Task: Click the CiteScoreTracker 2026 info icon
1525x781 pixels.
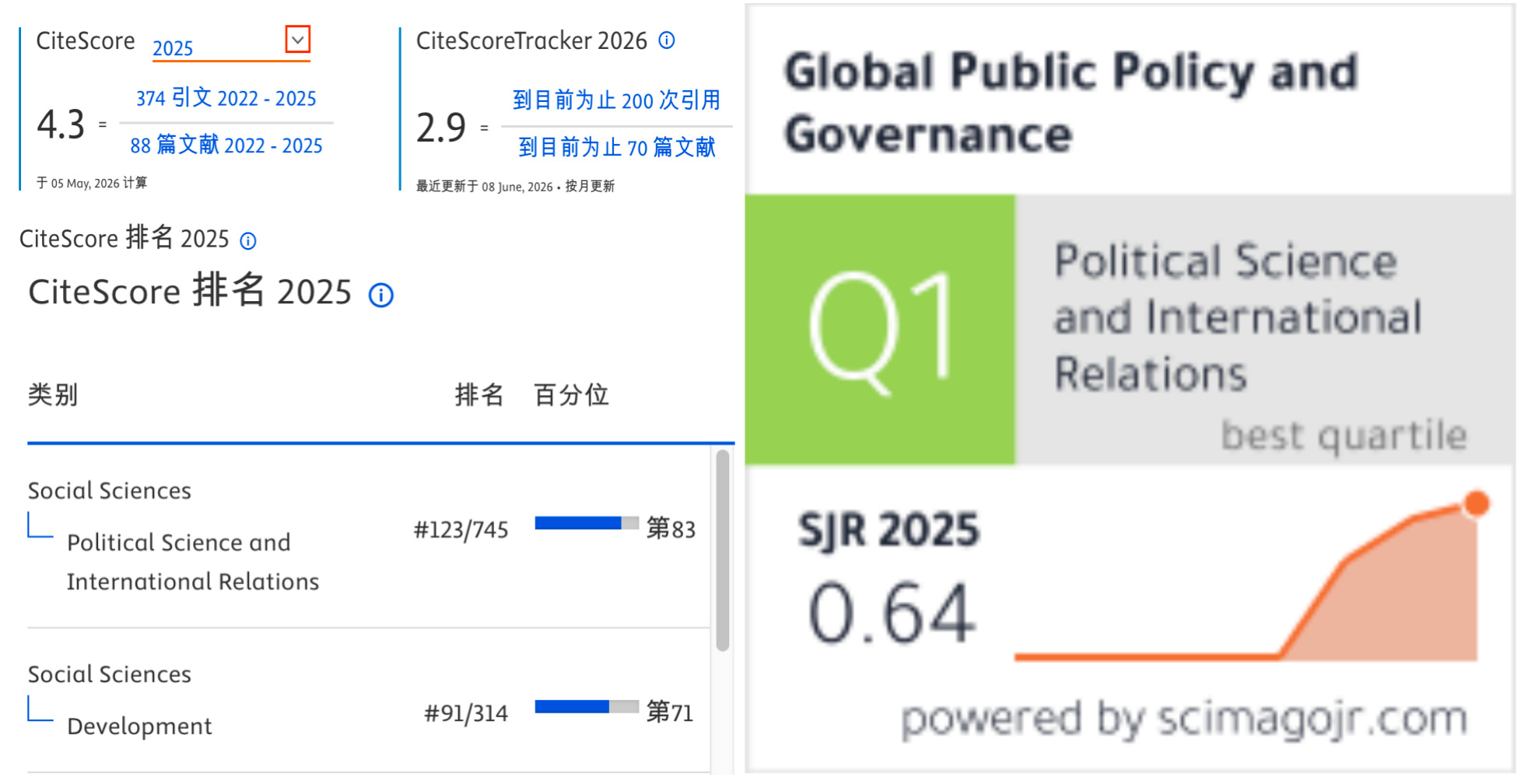Action: tap(667, 40)
